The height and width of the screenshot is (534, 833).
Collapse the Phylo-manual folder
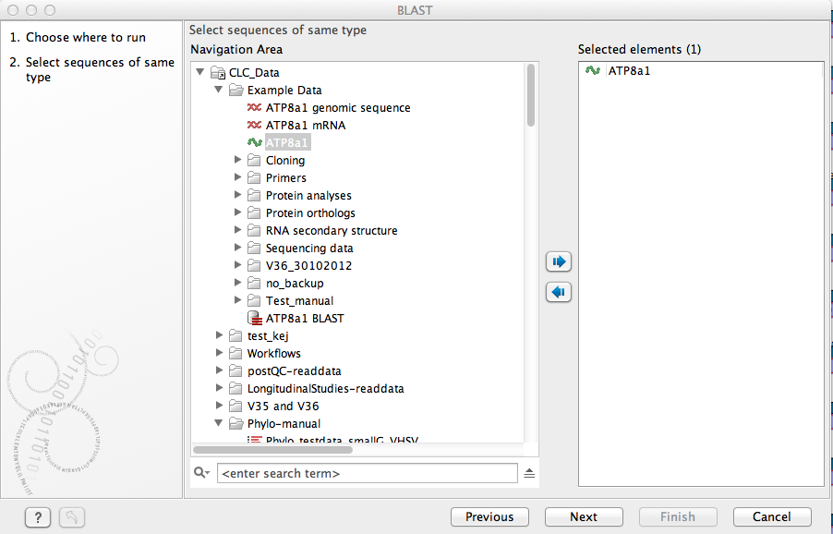tap(219, 424)
